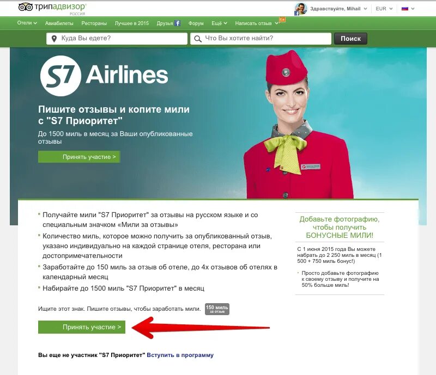This screenshot has width=436, height=375.
Task: Open the Рестораны menu item
Action: tap(94, 23)
